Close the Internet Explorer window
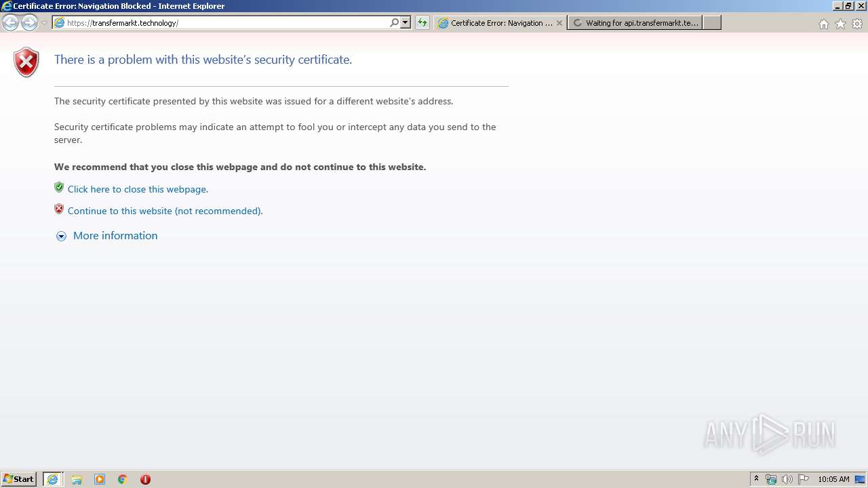The width and height of the screenshot is (868, 488). click(x=860, y=6)
